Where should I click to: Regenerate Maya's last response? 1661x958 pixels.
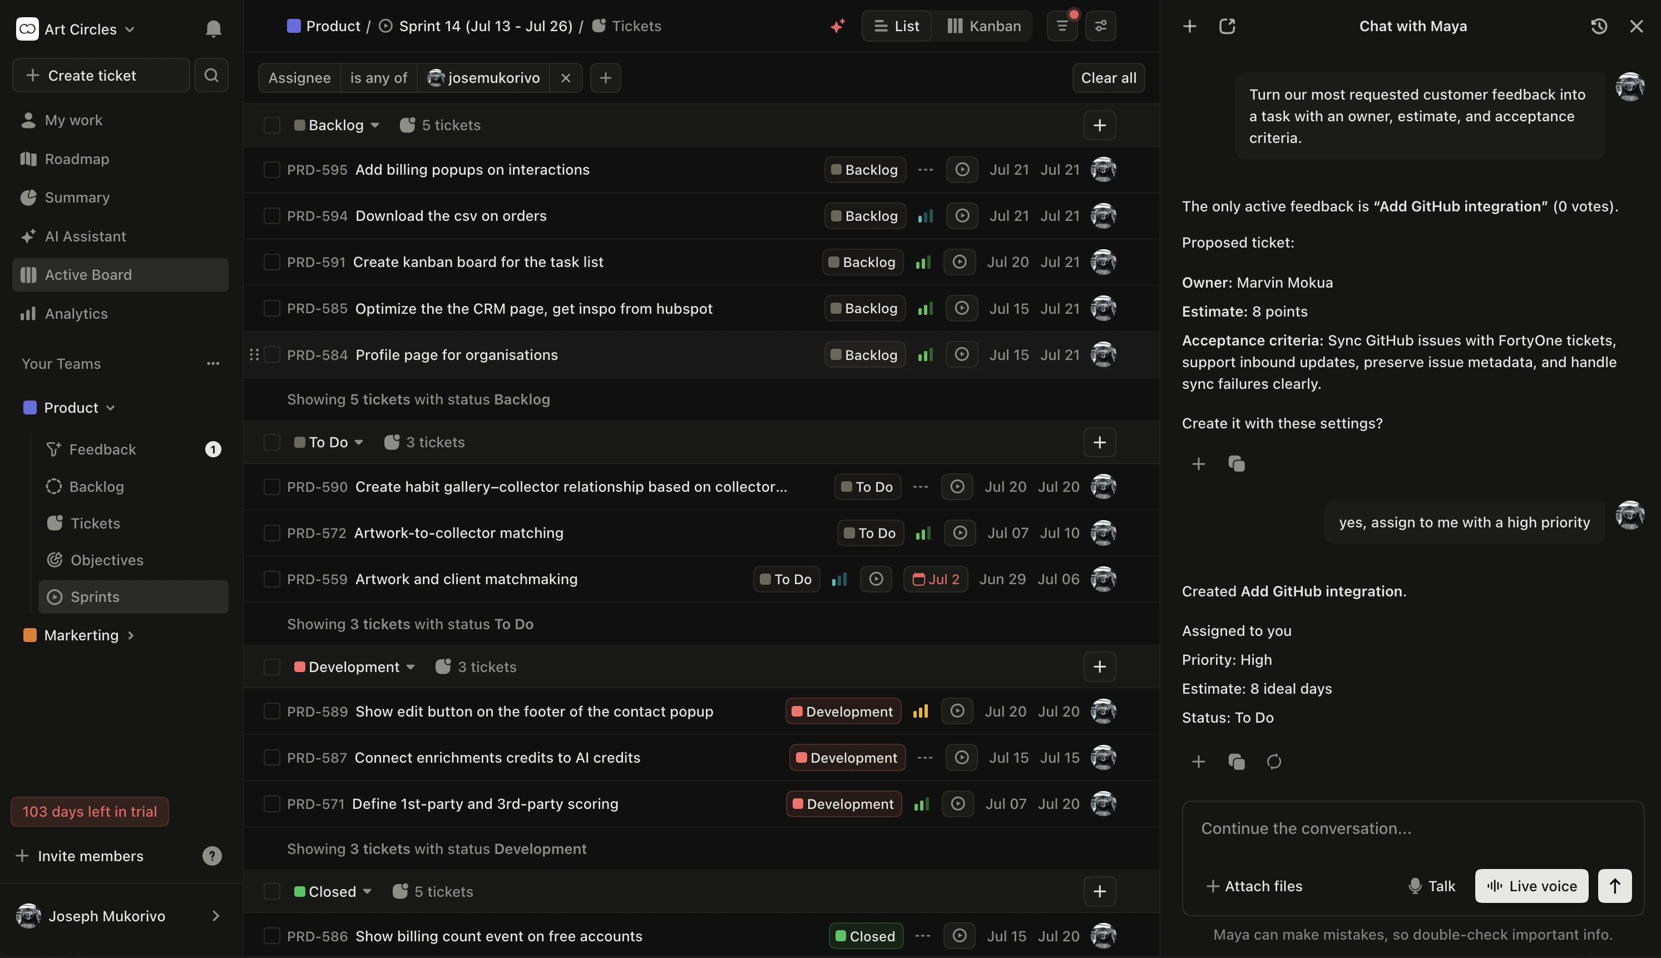[1274, 761]
